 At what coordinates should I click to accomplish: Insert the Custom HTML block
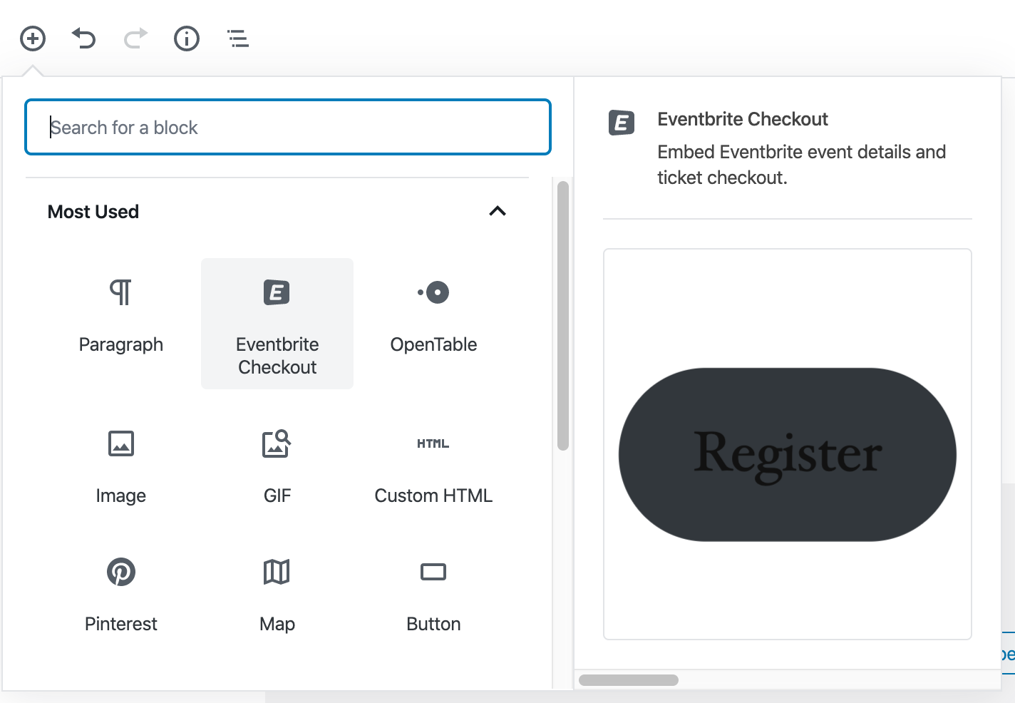pos(433,466)
